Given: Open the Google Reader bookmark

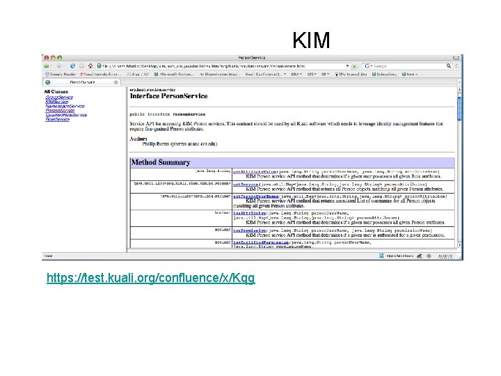Looking at the screenshot, I should coord(60,75).
